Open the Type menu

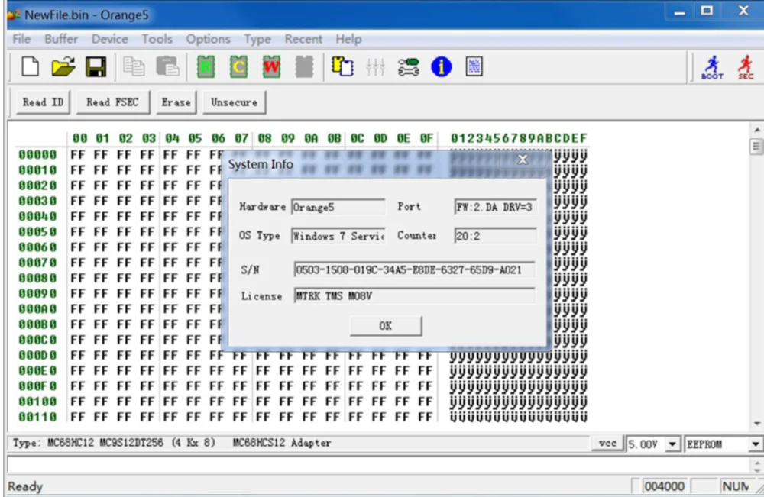[257, 39]
